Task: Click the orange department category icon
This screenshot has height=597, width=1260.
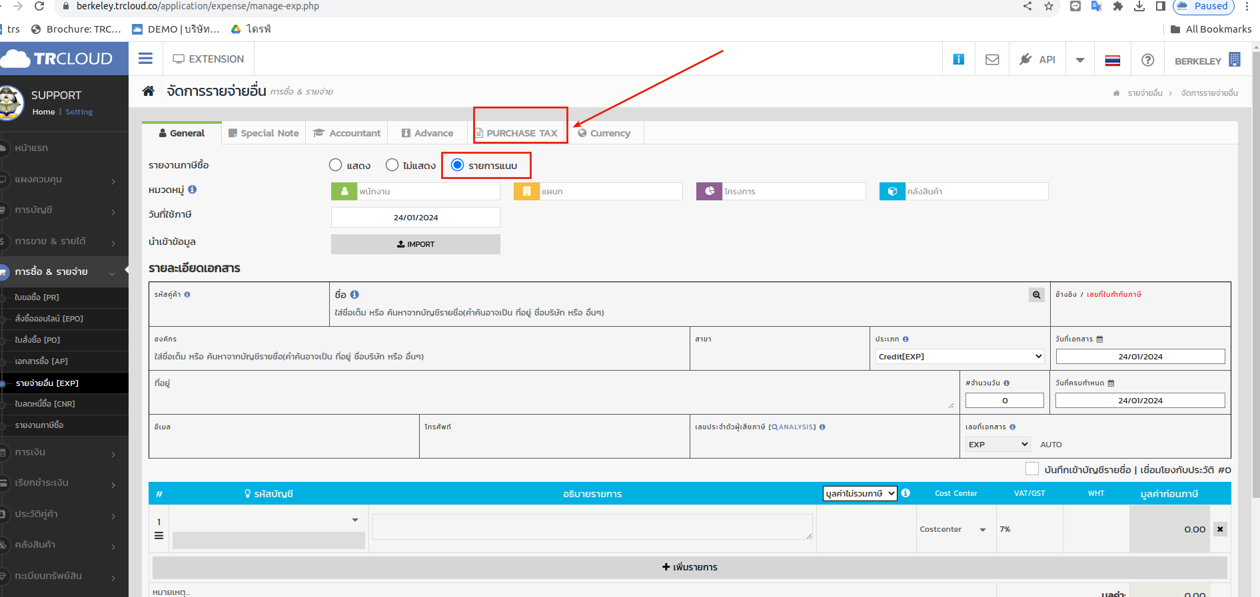Action: point(526,191)
